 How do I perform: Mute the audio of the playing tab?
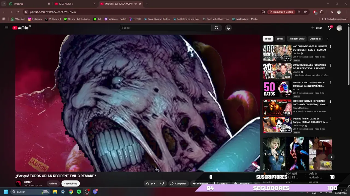[x=136, y=4]
